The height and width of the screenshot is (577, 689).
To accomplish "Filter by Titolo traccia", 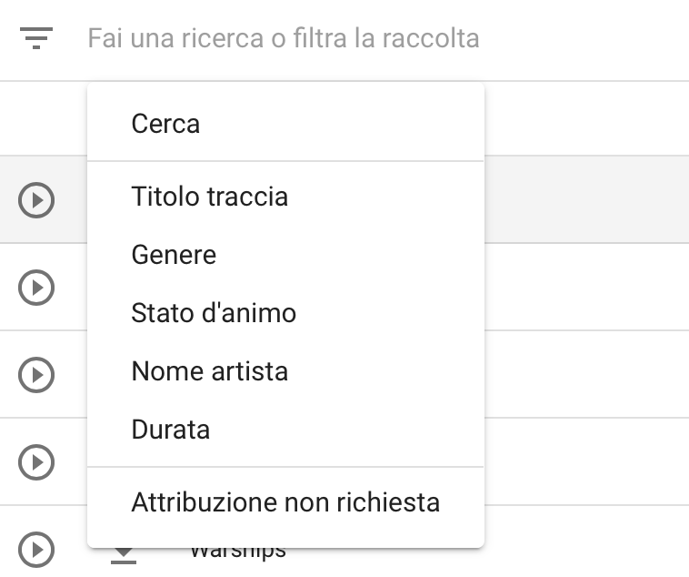I will pyautogui.click(x=285, y=197).
